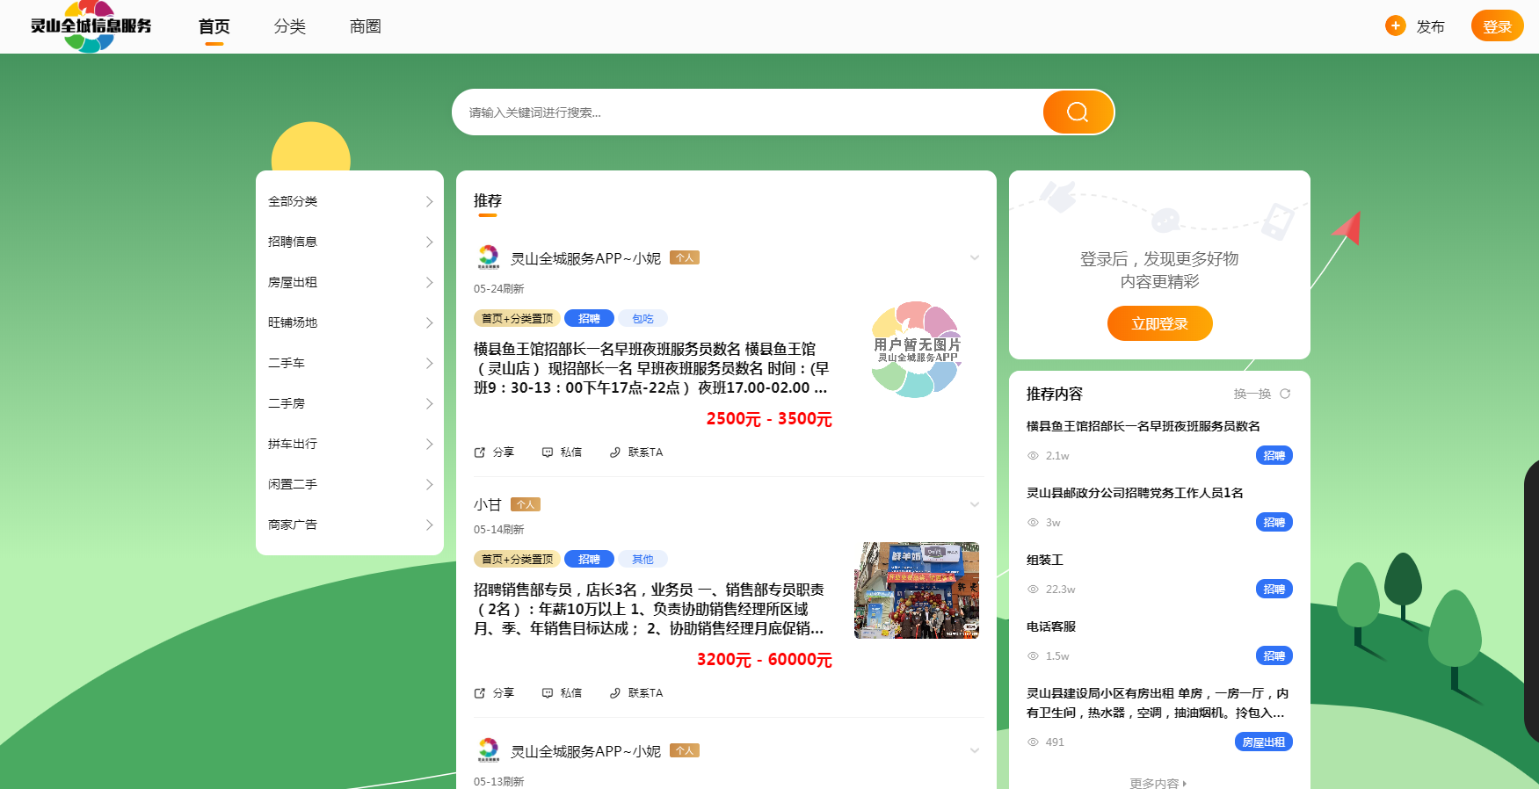Click the first post's user avatar
The image size is (1539, 789).
[488, 257]
